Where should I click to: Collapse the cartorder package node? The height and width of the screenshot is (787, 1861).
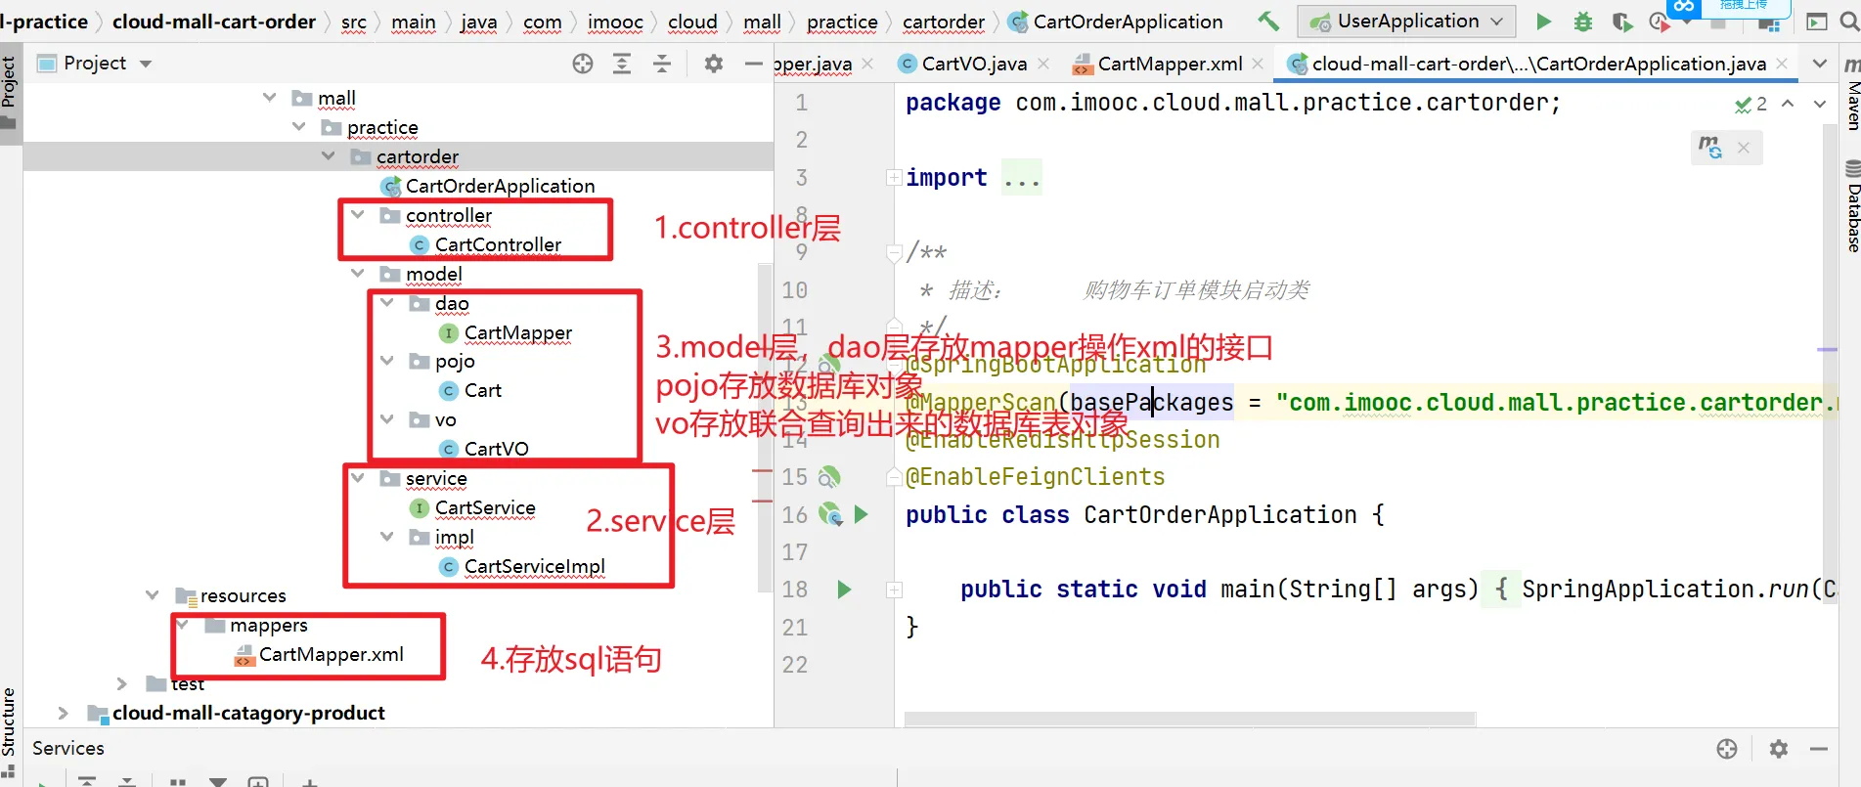click(329, 156)
